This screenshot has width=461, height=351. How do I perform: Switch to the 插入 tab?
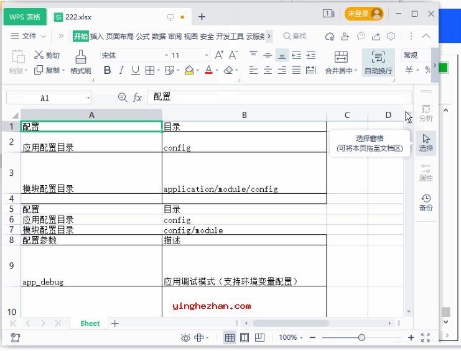[96, 37]
